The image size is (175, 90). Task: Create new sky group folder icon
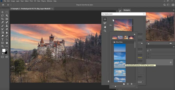pyautogui.click(x=124, y=84)
